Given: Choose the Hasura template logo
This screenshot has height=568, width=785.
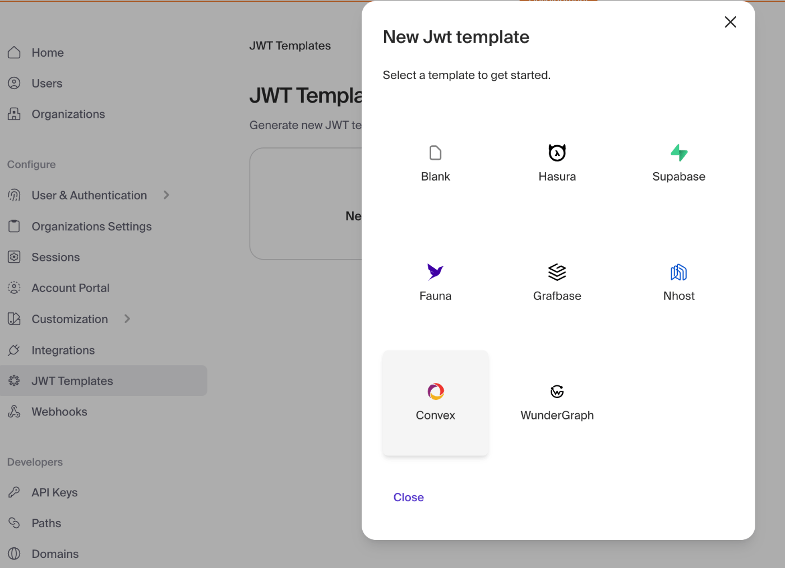Looking at the screenshot, I should pos(557,153).
